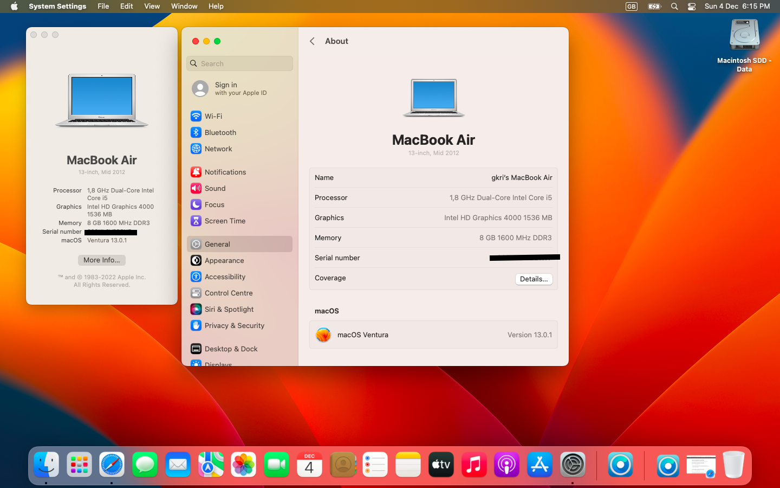Click the settings Search field

[x=240, y=63]
